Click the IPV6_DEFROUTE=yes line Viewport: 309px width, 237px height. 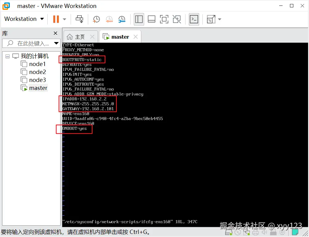pyautogui.click(x=83, y=84)
